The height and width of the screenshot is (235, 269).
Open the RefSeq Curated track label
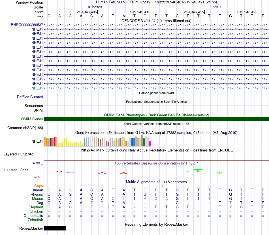point(30,97)
